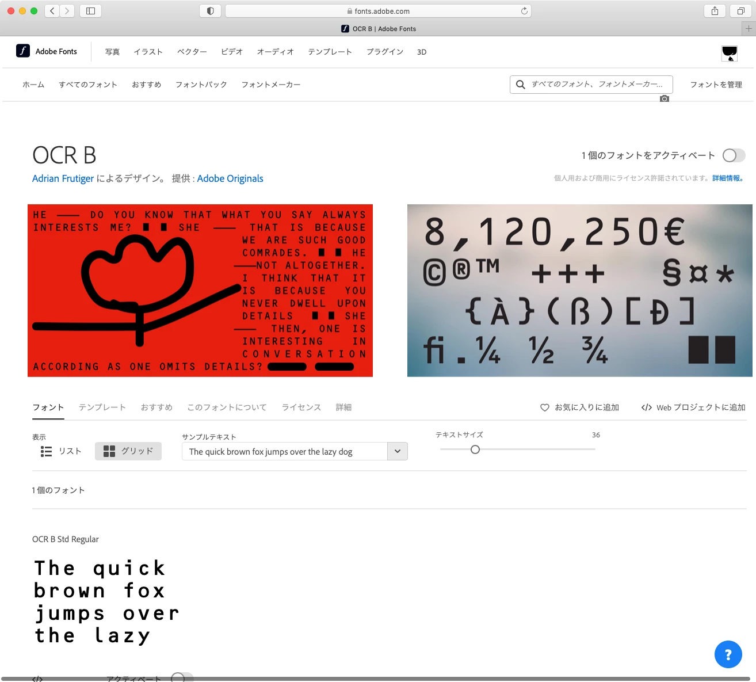Viewport: 756px width, 682px height.
Task: Open フォントメーカー navigation link
Action: 271,85
